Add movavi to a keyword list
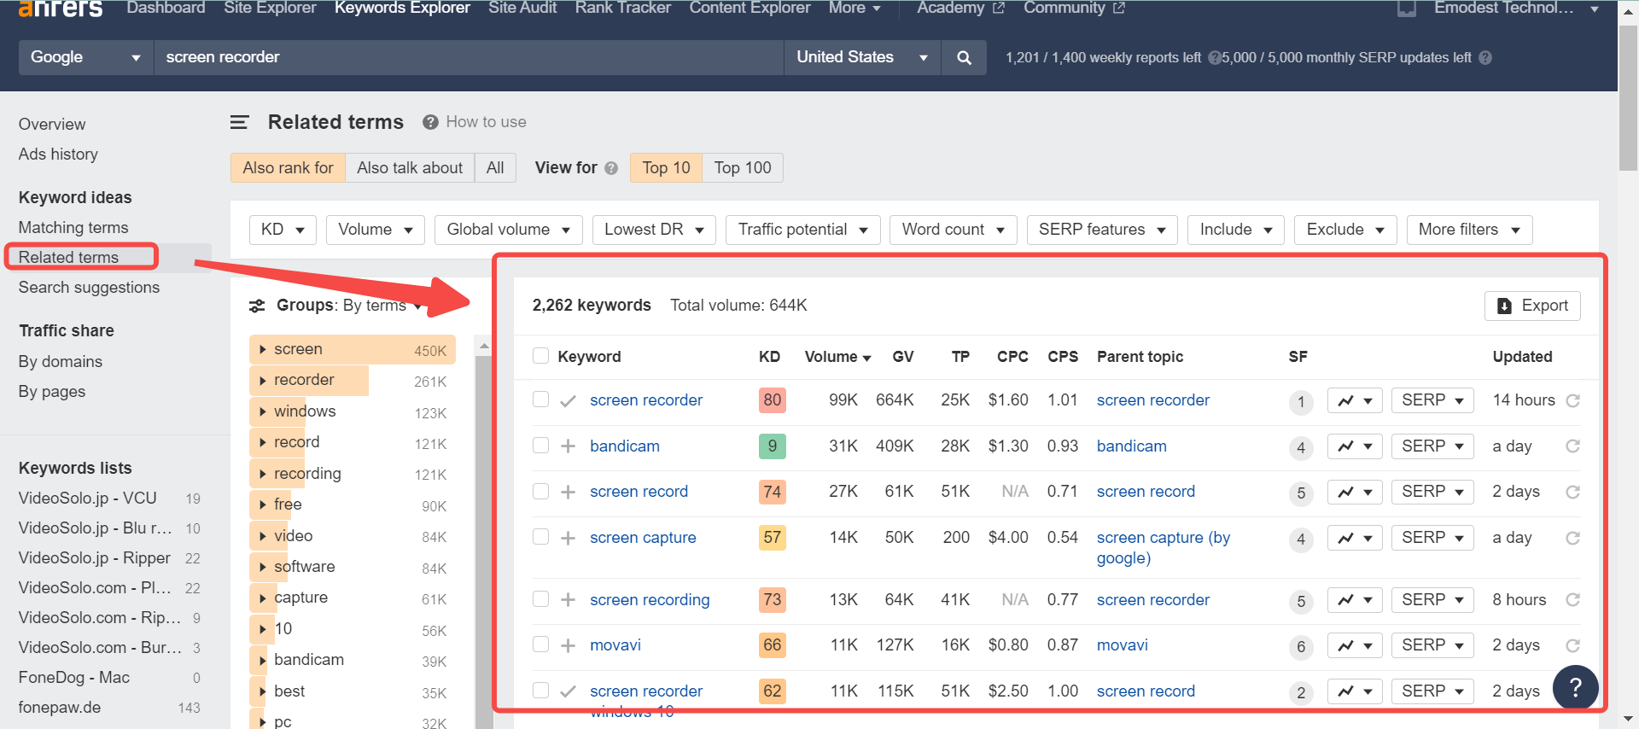1639x729 pixels. (568, 645)
